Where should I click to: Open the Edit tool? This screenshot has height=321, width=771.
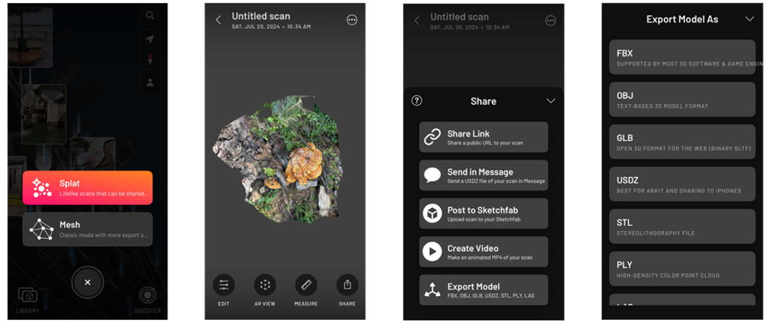click(224, 290)
